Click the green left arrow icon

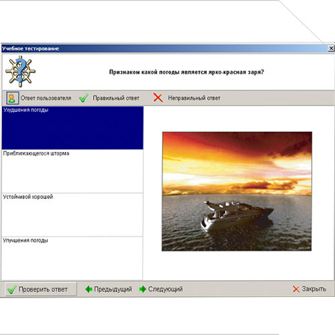point(89,289)
